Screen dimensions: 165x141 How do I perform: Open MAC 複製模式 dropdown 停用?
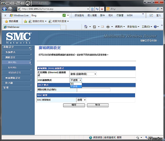pyautogui.click(x=81, y=100)
